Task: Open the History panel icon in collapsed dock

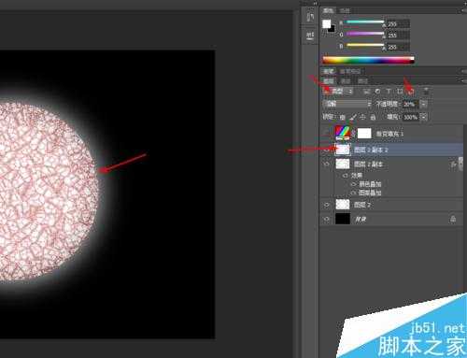Action: point(310,17)
